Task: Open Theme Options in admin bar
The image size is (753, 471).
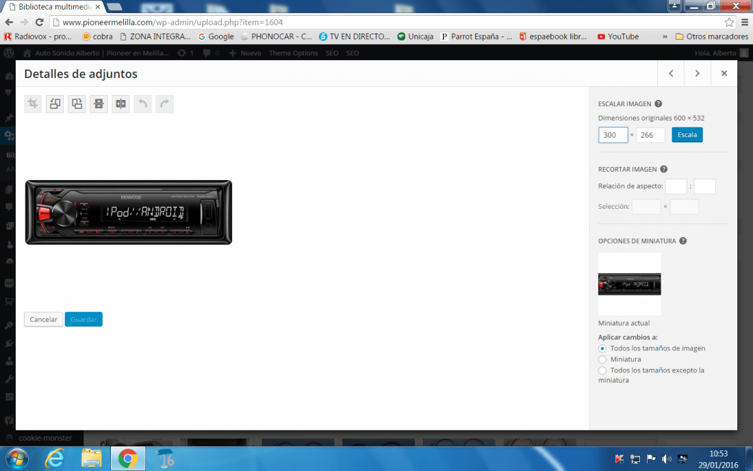Action: (294, 53)
